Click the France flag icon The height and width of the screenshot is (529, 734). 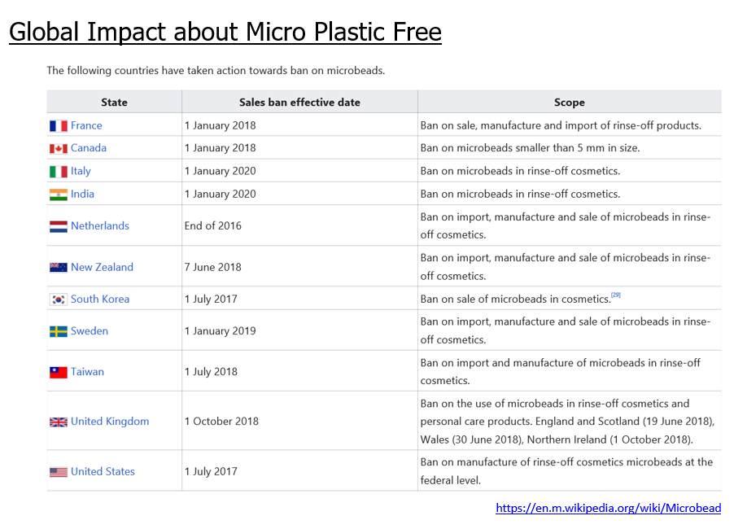click(x=58, y=126)
